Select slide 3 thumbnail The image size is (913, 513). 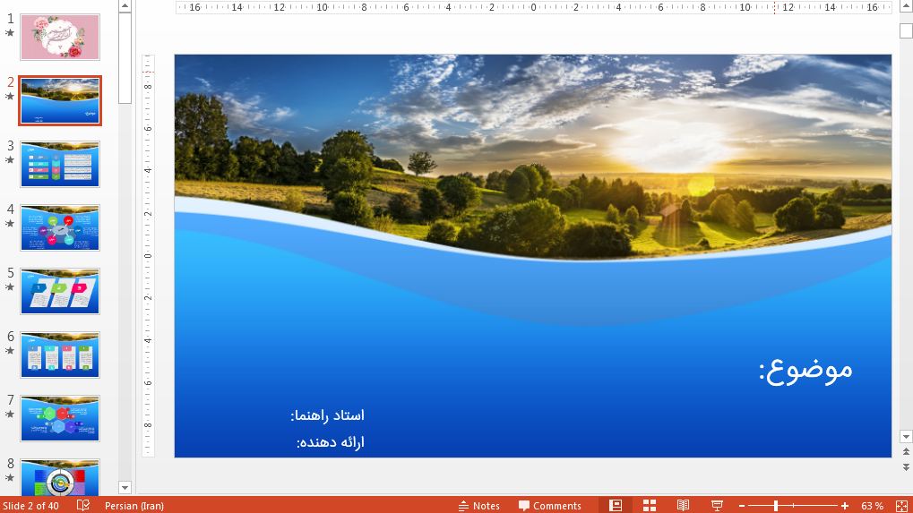[x=60, y=164]
